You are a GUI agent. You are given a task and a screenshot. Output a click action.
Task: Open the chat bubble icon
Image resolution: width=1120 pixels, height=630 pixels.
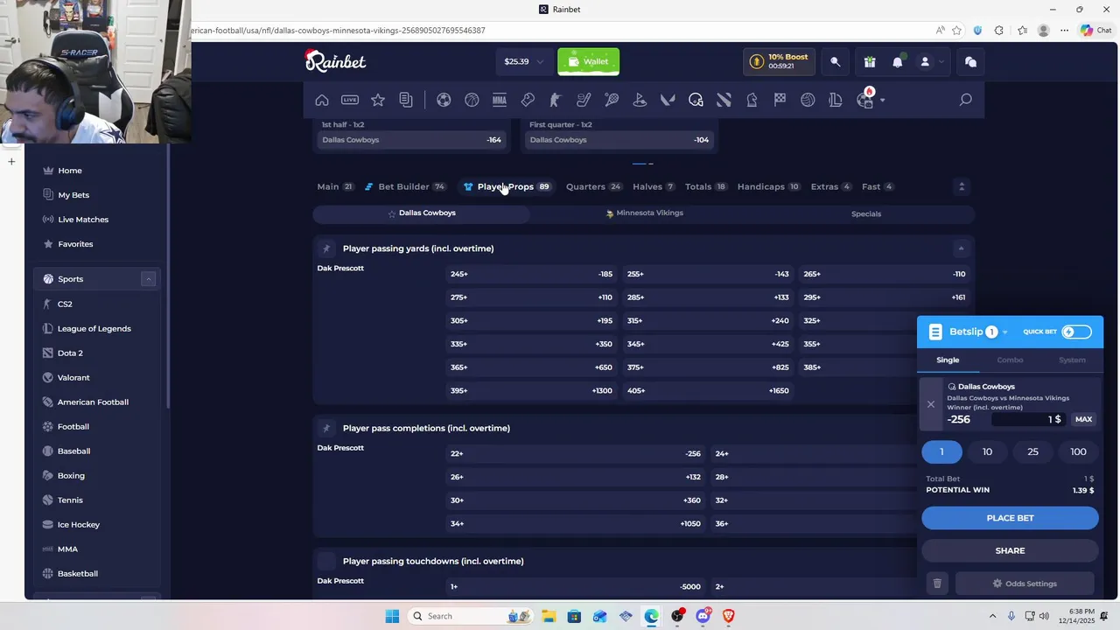pos(970,61)
